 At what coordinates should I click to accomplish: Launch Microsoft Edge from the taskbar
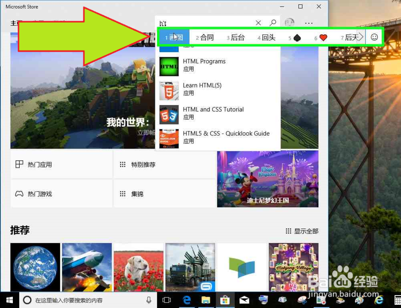point(186,300)
